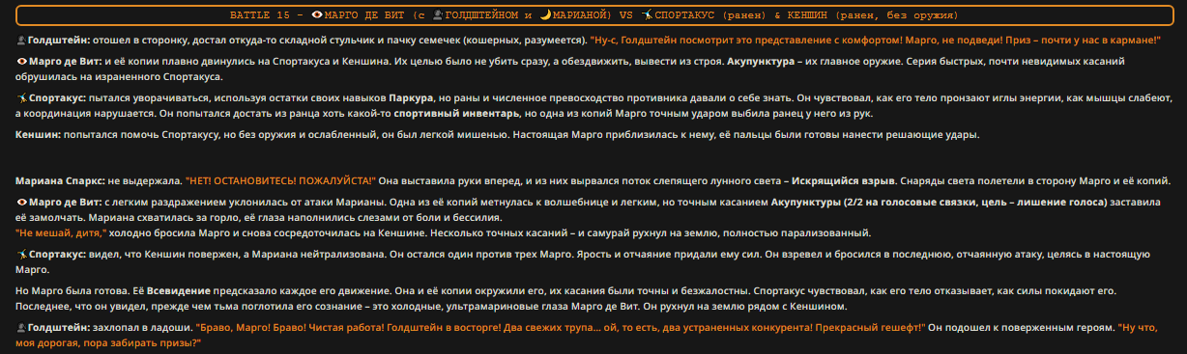The height and width of the screenshot is (354, 1187).
Task: Click orange quote 'Не мешай, дитя,'
Action: click(60, 232)
